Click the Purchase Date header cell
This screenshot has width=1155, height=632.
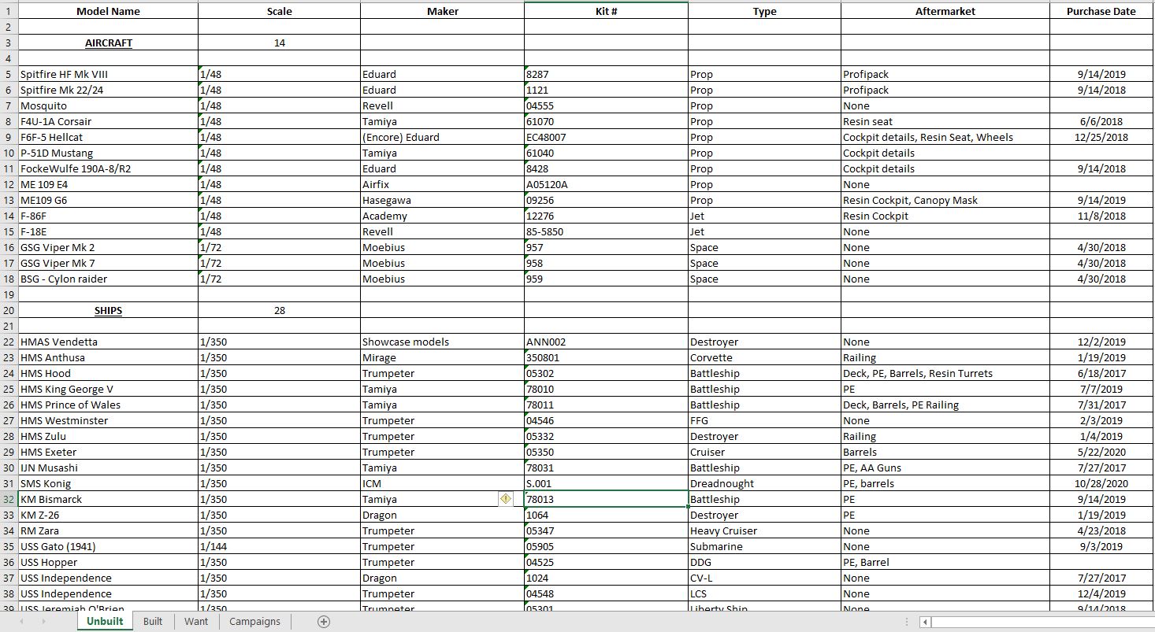pos(1101,11)
